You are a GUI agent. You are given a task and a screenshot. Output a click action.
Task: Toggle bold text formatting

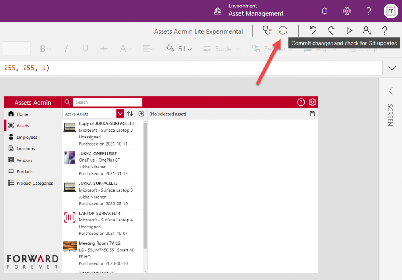43,48
